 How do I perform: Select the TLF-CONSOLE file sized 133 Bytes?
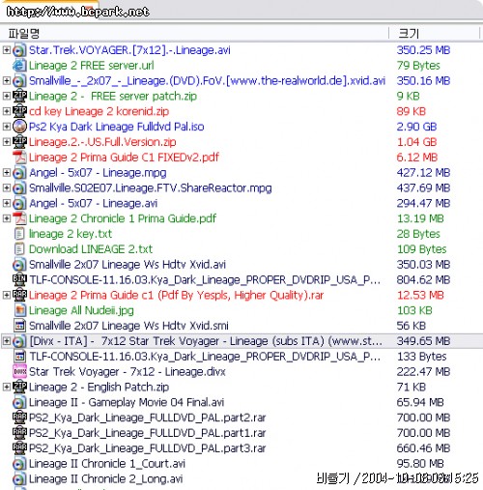[205, 357]
